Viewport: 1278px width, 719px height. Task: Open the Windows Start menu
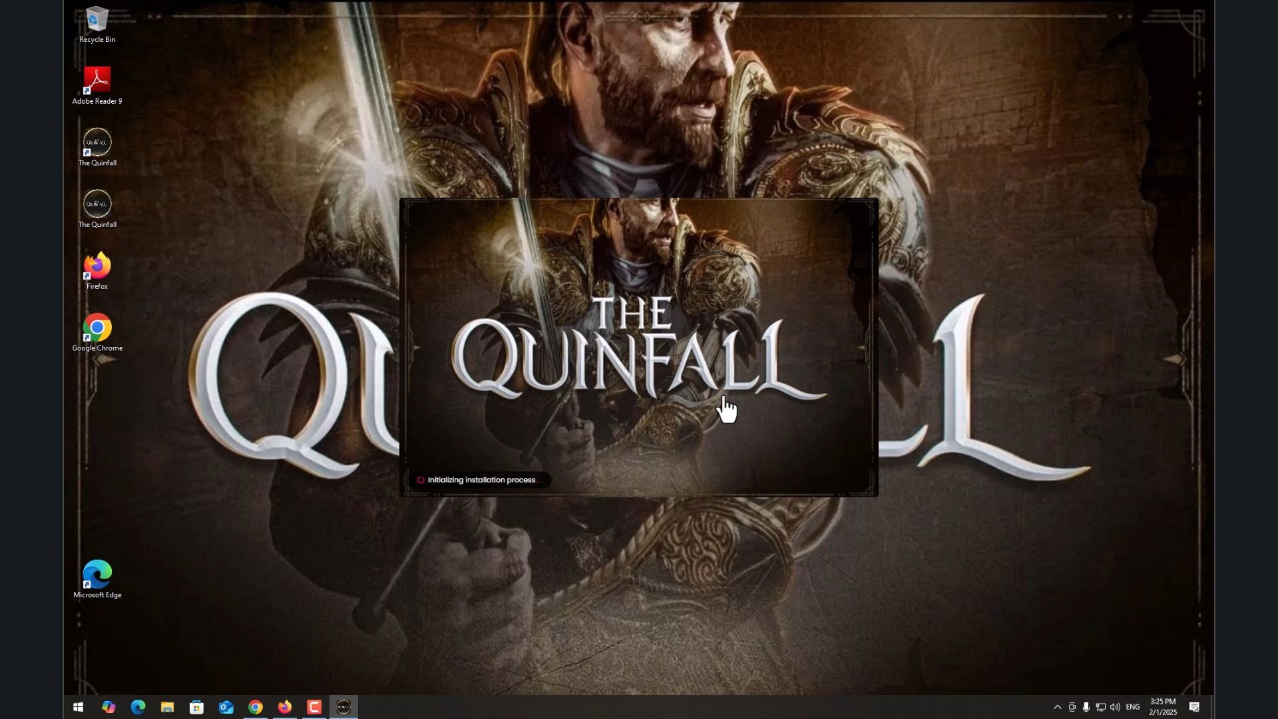pos(78,707)
